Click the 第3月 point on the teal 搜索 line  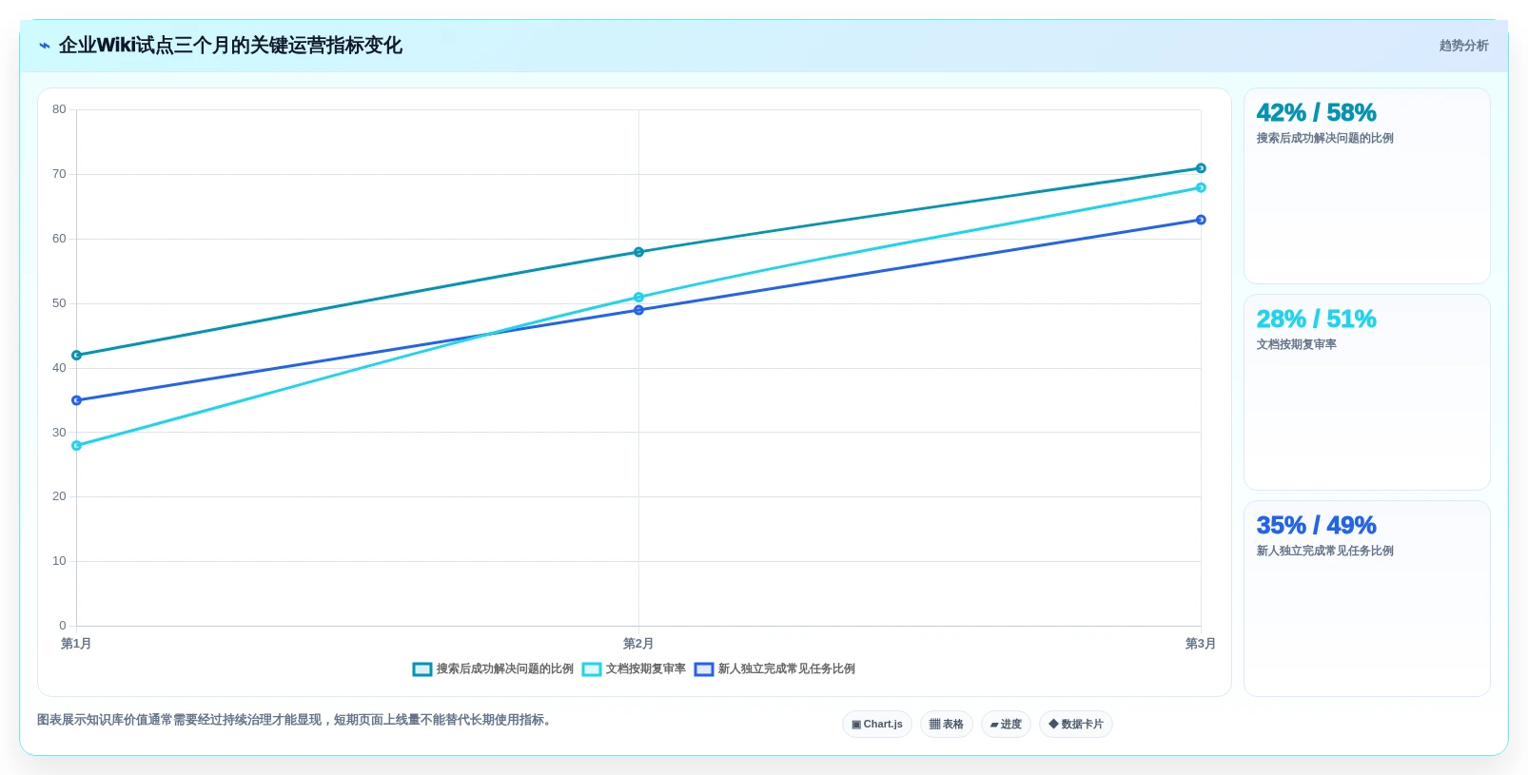[x=1201, y=168]
